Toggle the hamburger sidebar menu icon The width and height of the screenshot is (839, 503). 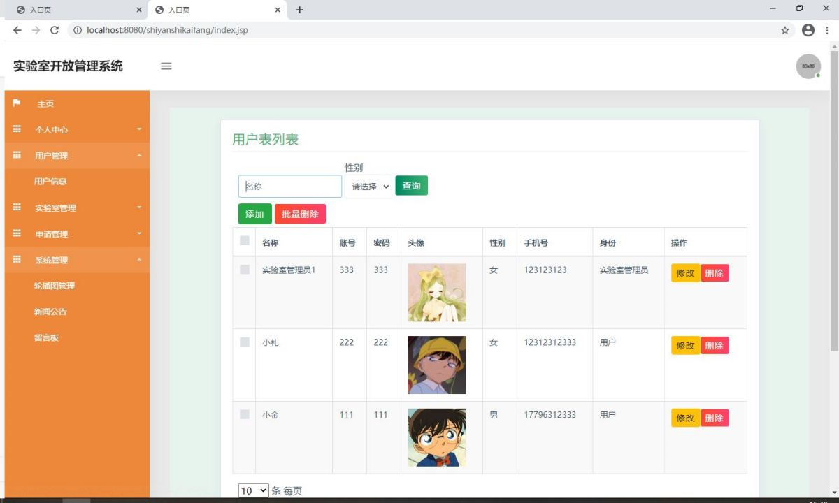tap(166, 66)
